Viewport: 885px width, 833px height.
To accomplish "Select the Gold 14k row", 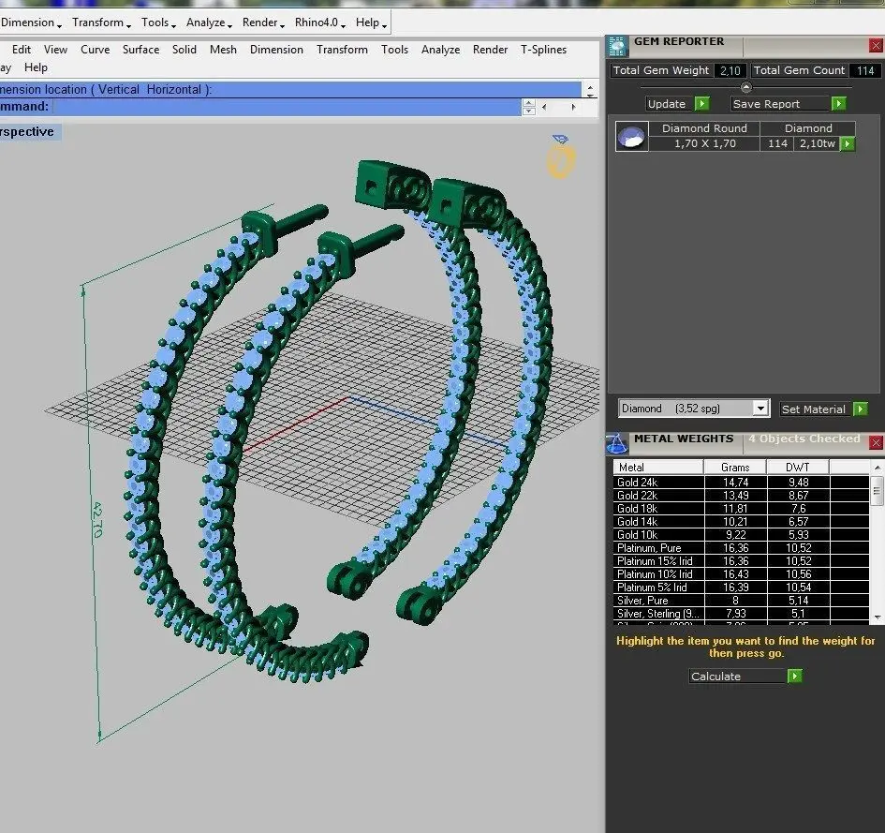I will click(x=741, y=522).
